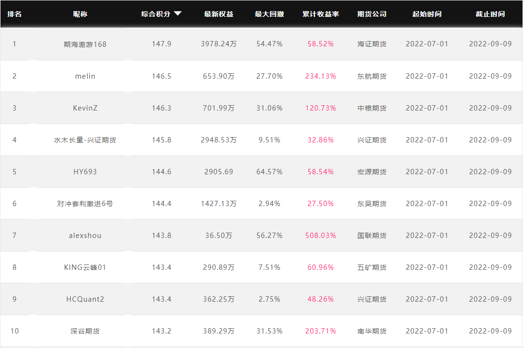This screenshot has width=523, height=348.
Task: Select the 58.52% return value
Action: (320, 44)
